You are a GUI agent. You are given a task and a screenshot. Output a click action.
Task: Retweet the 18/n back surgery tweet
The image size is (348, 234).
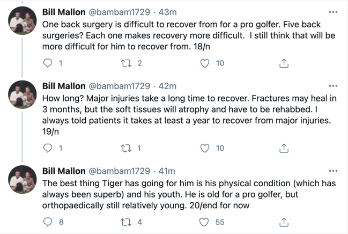(126, 63)
